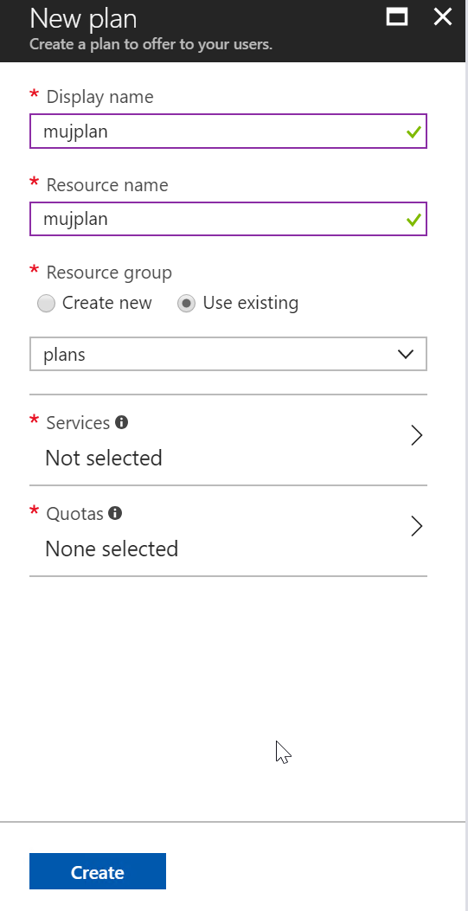The height and width of the screenshot is (911, 468).
Task: Click the Display name input field
Action: pyautogui.click(x=228, y=132)
